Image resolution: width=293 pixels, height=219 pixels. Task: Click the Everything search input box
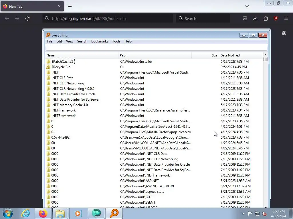157,48
